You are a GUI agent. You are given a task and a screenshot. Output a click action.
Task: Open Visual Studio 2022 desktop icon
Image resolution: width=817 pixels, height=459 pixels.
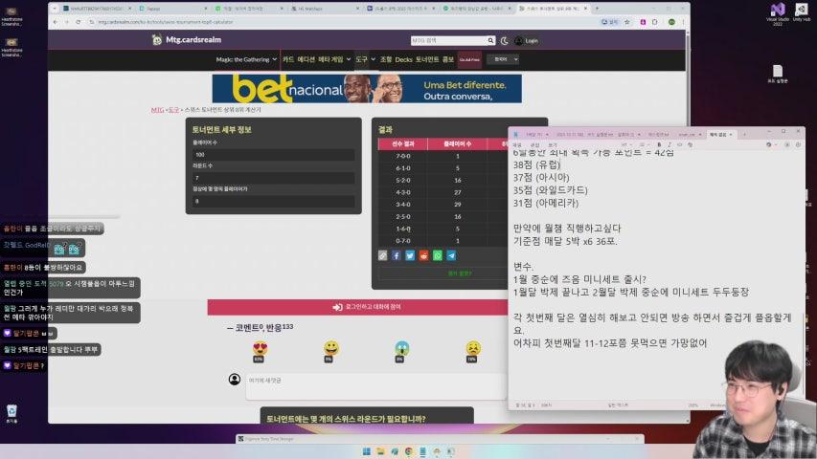778,14
